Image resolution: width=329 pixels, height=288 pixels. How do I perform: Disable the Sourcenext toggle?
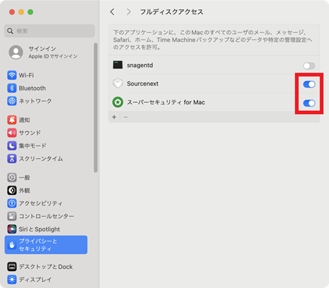tap(309, 84)
